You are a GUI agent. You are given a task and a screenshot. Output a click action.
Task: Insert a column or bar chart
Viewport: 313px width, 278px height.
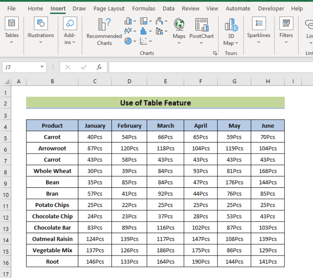[x=128, y=21]
